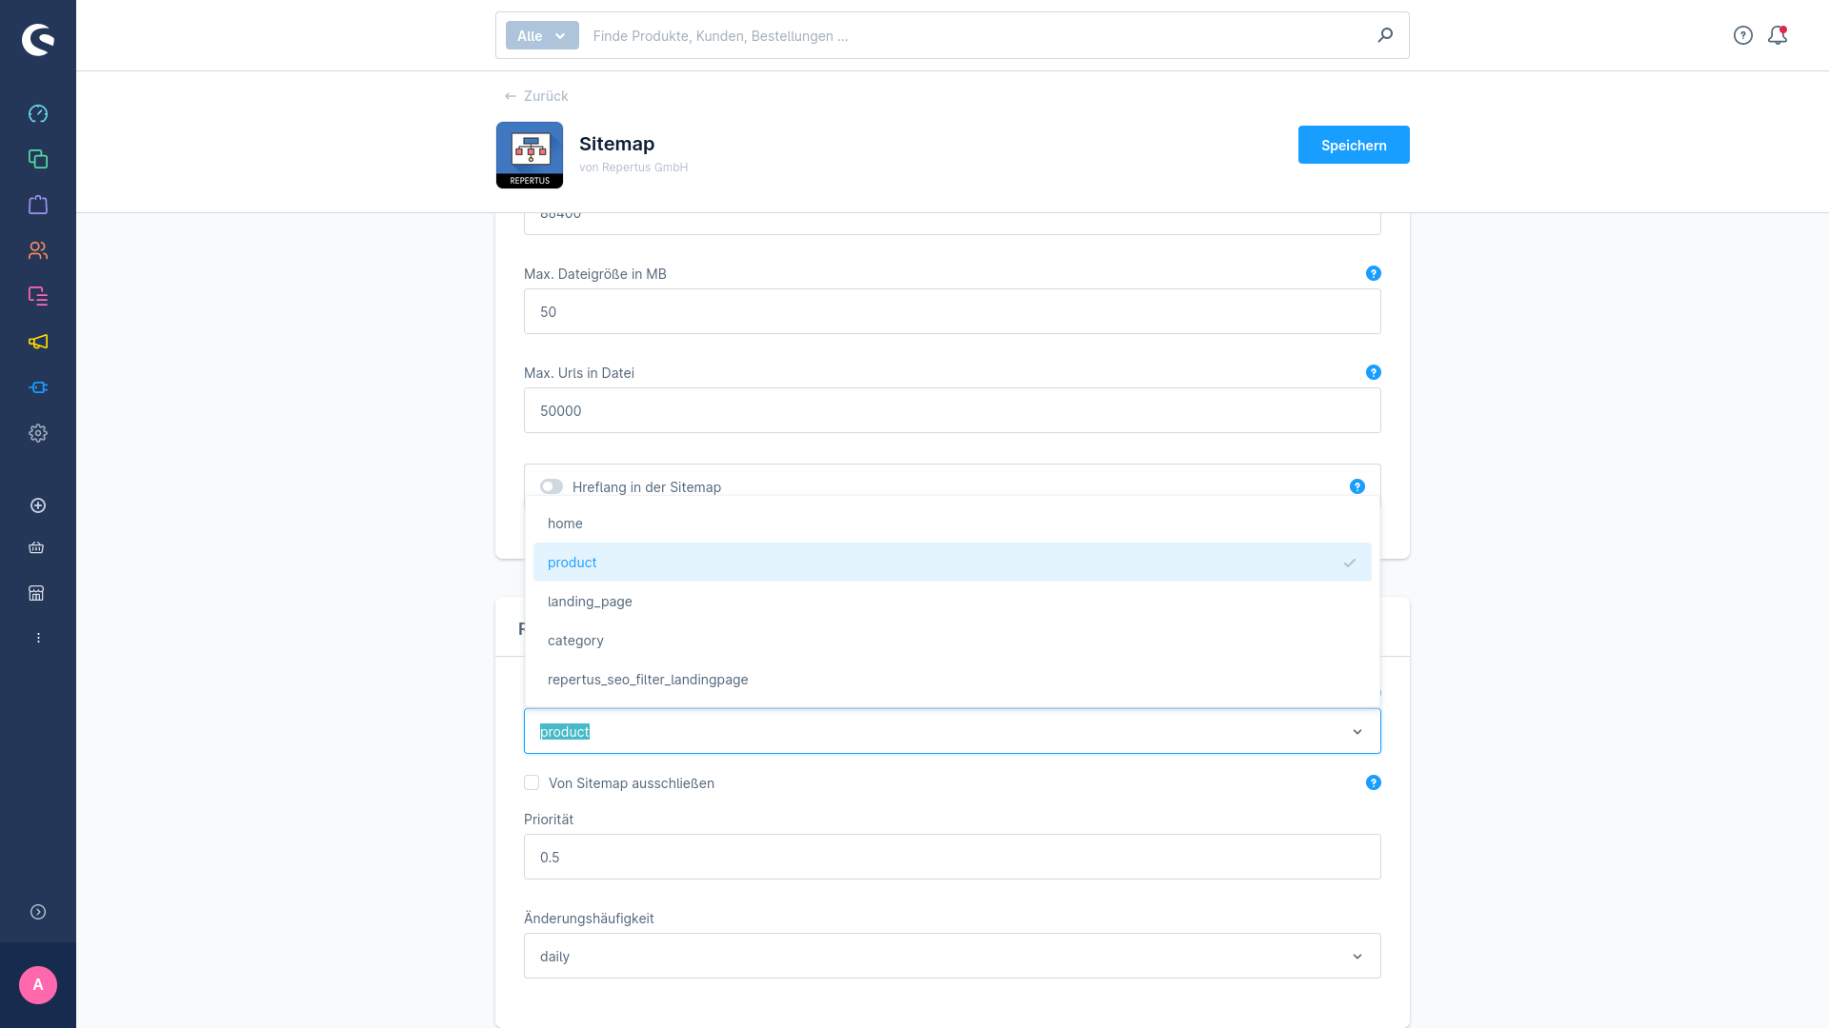Show help for Max. Dateigröße in MB
Viewport: 1829px width, 1028px height.
pyautogui.click(x=1374, y=273)
